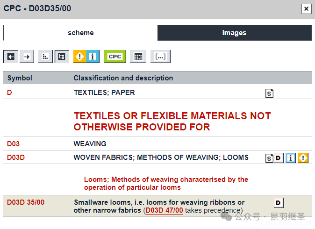Click the green CPC toolbar button
This screenshot has width=315, height=229.
coord(115,57)
